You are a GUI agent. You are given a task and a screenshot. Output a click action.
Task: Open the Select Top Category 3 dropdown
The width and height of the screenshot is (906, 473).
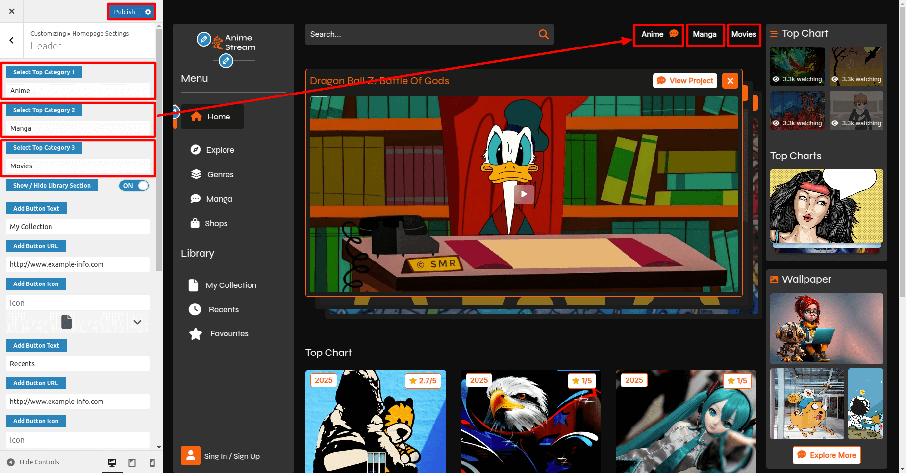(78, 166)
